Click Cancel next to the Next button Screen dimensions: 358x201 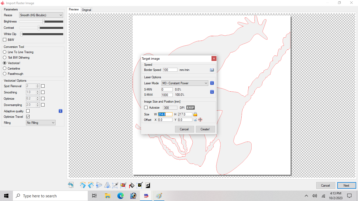(326, 185)
